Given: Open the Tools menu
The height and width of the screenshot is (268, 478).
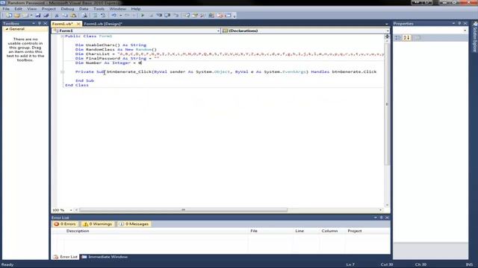Looking at the screenshot, I should coord(99,9).
